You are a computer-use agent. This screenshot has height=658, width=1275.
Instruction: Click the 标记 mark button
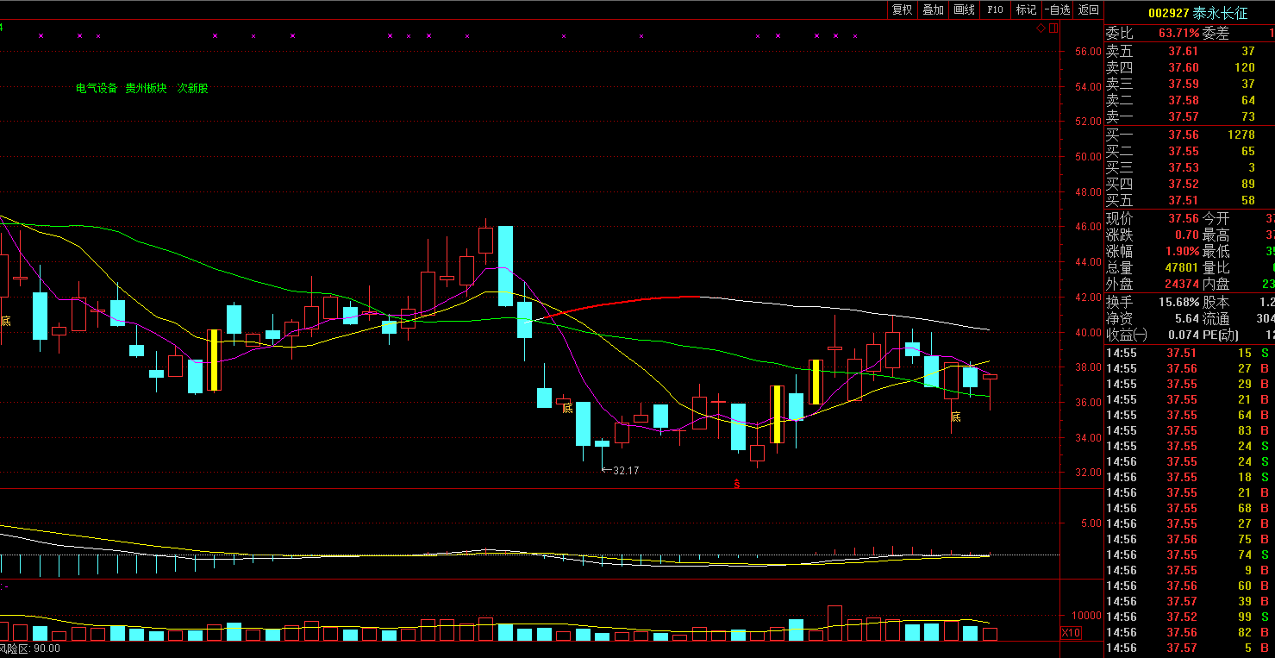pyautogui.click(x=1026, y=9)
